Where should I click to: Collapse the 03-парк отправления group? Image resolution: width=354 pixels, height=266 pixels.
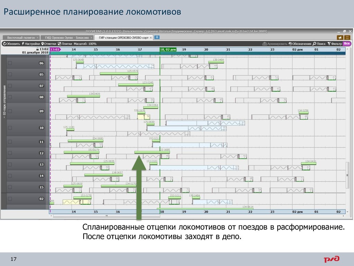[4, 117]
